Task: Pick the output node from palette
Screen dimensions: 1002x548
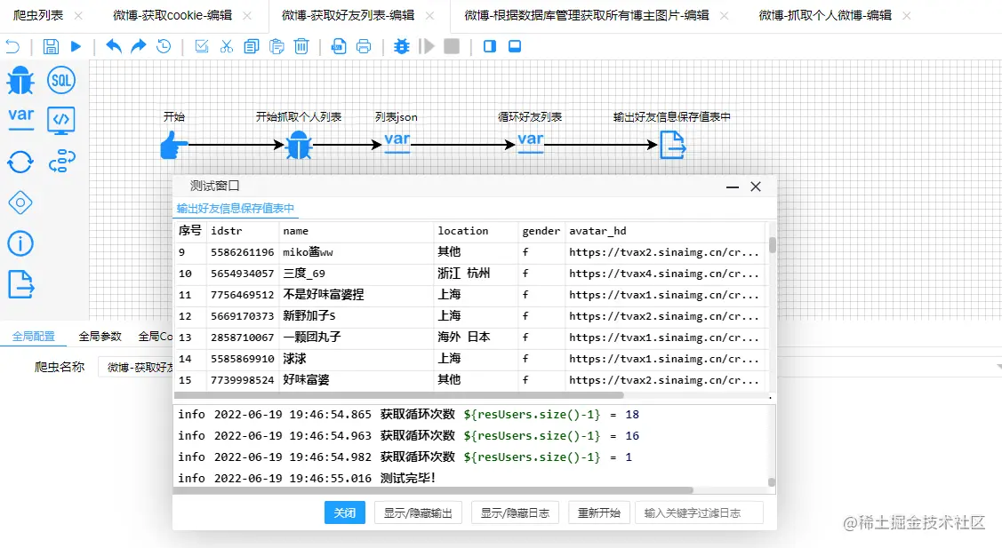Action: coord(20,283)
